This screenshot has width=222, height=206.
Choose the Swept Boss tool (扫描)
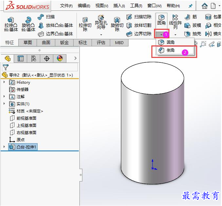(x=46, y=17)
